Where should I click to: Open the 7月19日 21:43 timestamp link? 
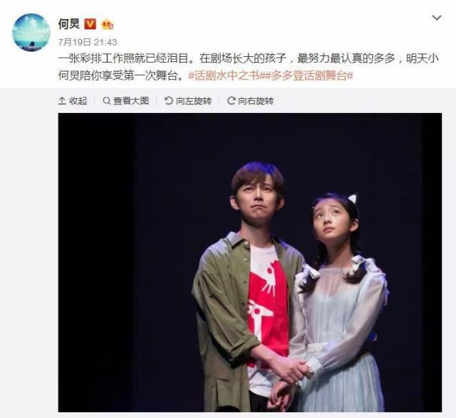click(88, 43)
